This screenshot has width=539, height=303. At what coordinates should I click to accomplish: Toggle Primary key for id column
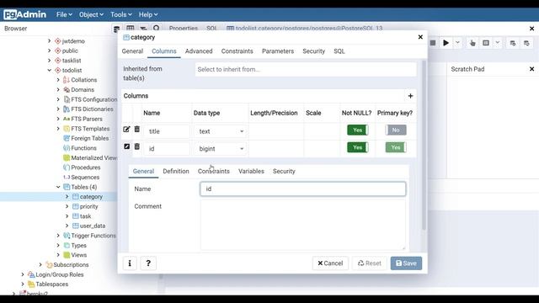(x=396, y=147)
